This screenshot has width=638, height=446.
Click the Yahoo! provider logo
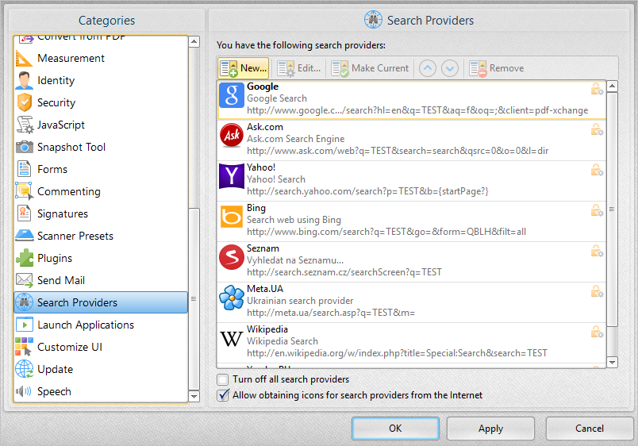coord(231,179)
